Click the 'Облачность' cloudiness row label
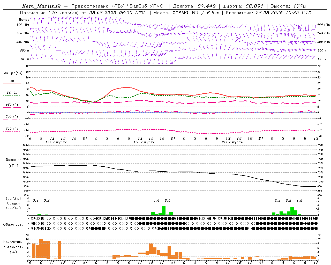The image size is (331, 265). coord(13,225)
